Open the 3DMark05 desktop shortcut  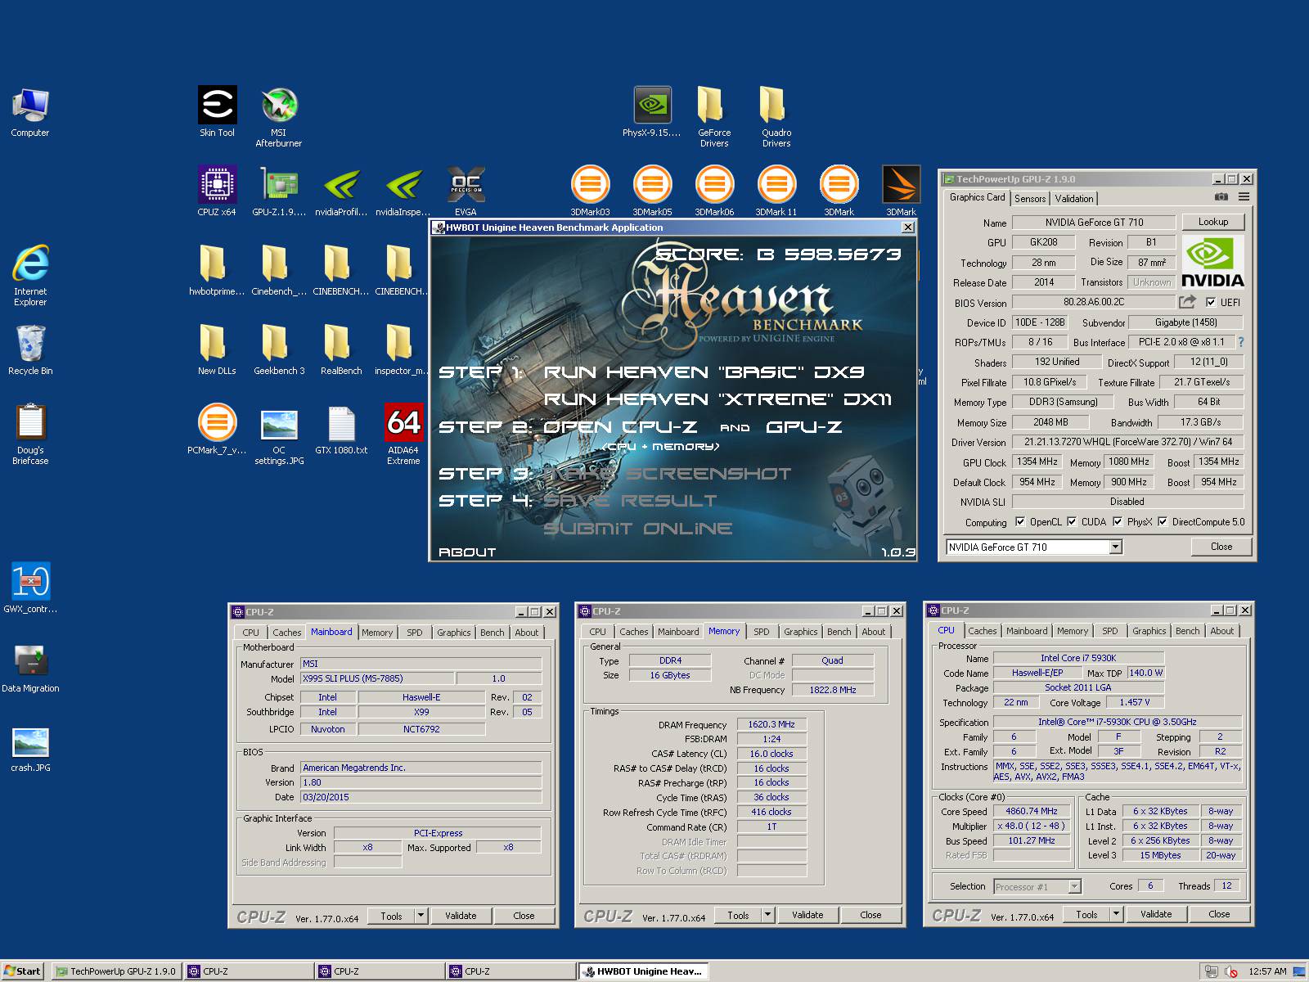(x=652, y=191)
